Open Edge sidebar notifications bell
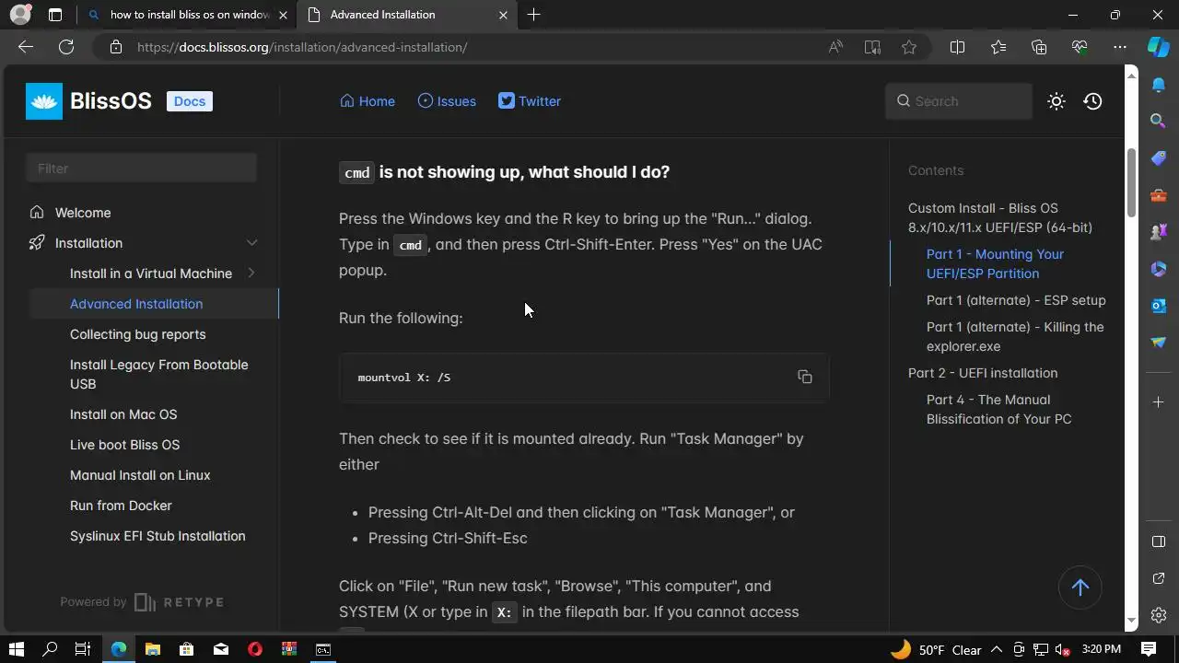This screenshot has width=1179, height=663. click(1159, 85)
